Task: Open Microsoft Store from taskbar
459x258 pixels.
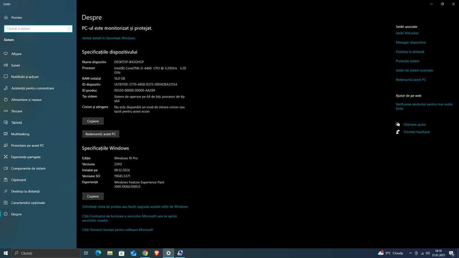Action: 122,253
